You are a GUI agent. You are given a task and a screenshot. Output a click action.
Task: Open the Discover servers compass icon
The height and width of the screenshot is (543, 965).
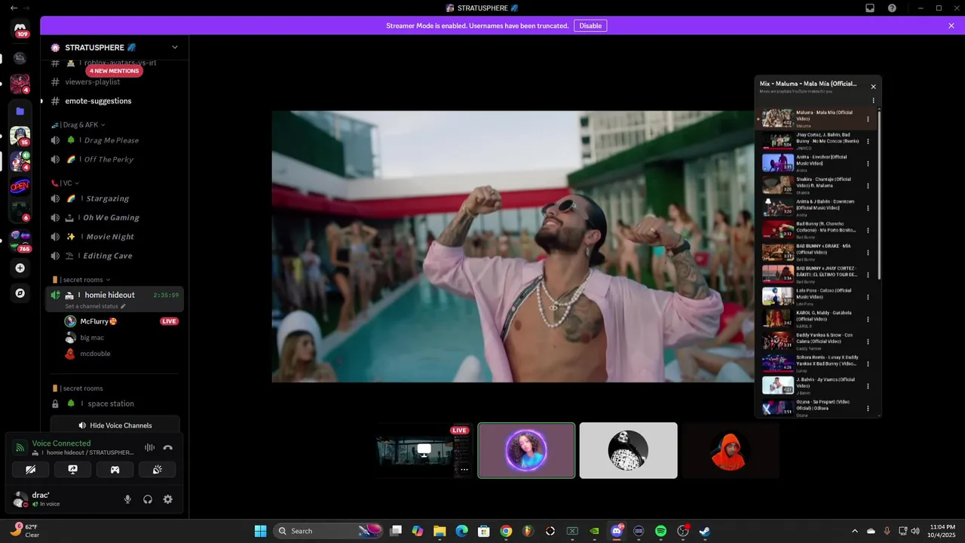coord(20,293)
